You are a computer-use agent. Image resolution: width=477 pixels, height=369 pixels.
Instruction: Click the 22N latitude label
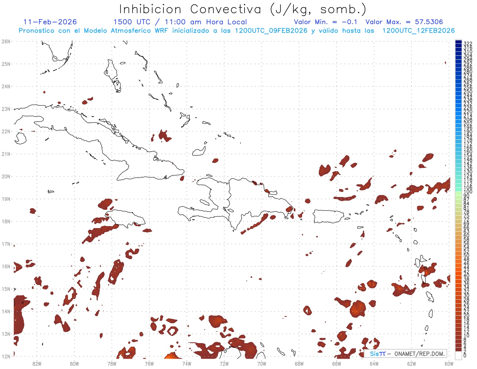[x=6, y=131]
